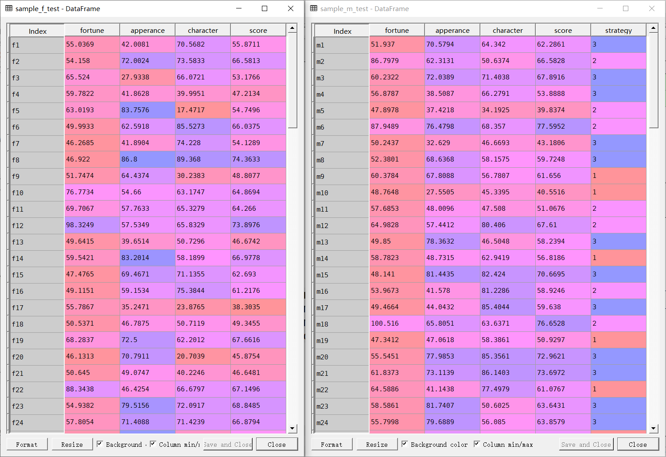
Task: Click Resize button in sample_f_test window
Action: [72, 444]
